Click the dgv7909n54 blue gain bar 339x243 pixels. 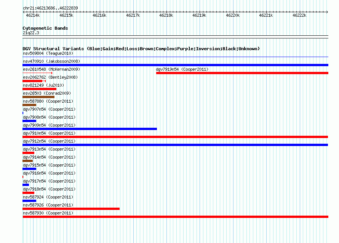pos(90,129)
